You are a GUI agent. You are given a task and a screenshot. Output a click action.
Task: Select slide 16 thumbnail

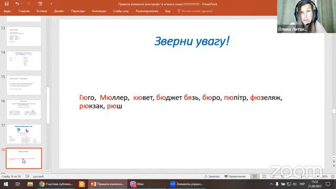point(24,110)
